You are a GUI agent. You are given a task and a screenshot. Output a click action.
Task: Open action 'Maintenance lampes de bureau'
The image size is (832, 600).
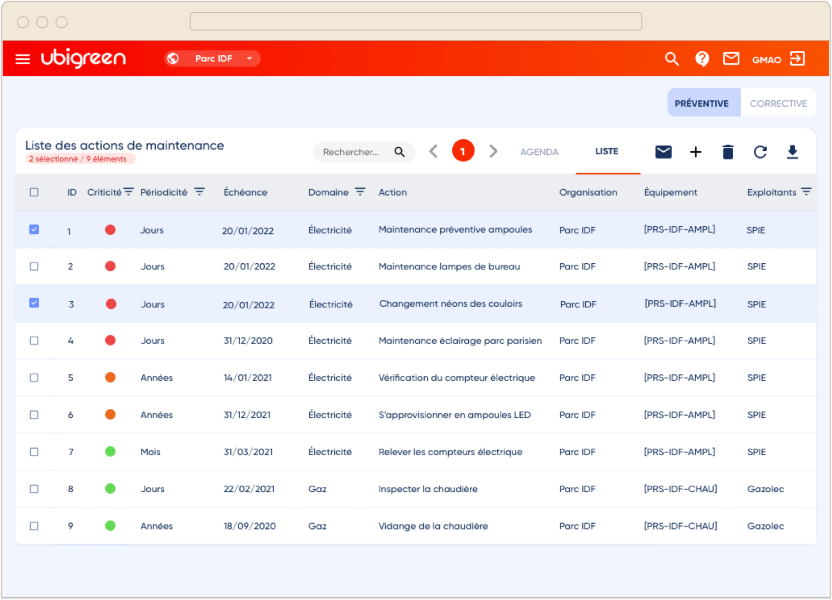[449, 266]
